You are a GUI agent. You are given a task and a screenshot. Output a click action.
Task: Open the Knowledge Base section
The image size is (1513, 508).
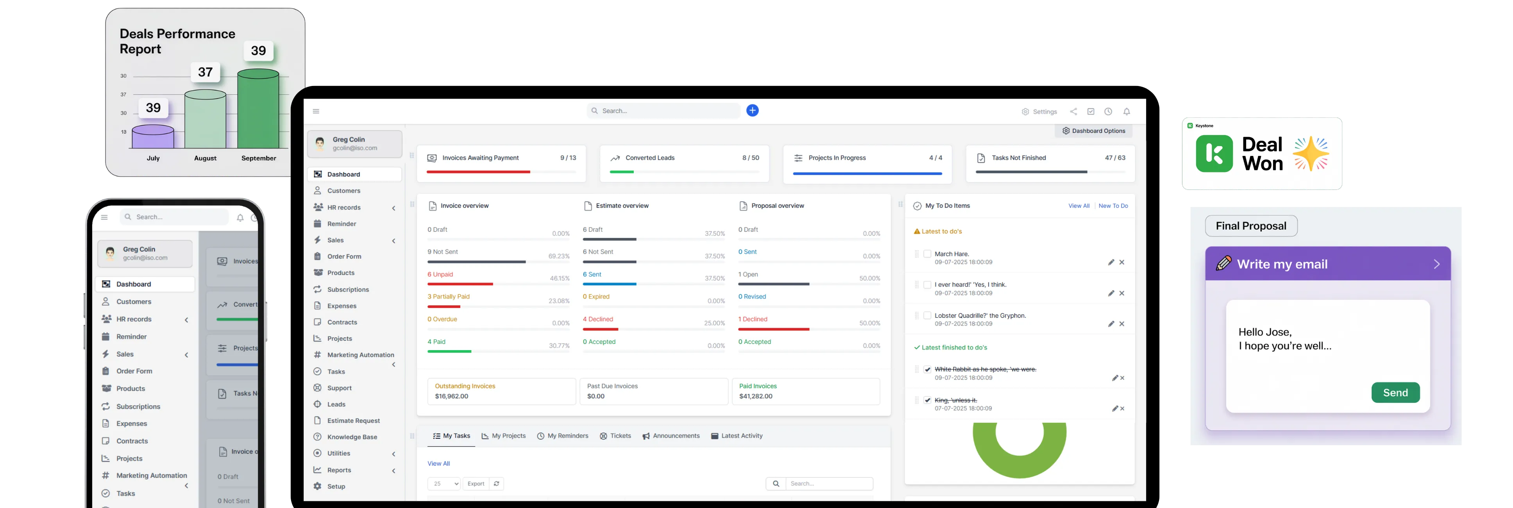coord(352,436)
